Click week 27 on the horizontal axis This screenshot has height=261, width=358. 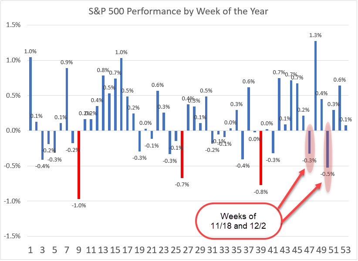point(188,251)
